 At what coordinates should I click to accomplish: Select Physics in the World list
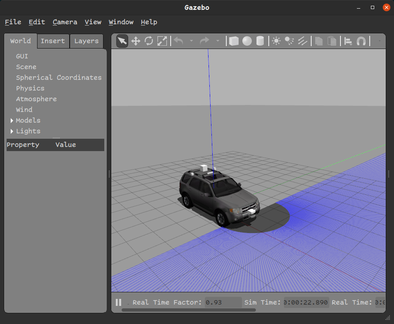(x=30, y=89)
